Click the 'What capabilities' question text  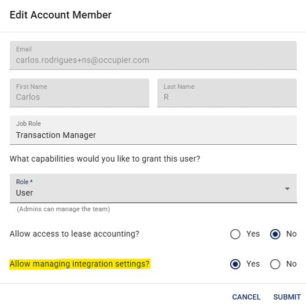click(x=105, y=159)
